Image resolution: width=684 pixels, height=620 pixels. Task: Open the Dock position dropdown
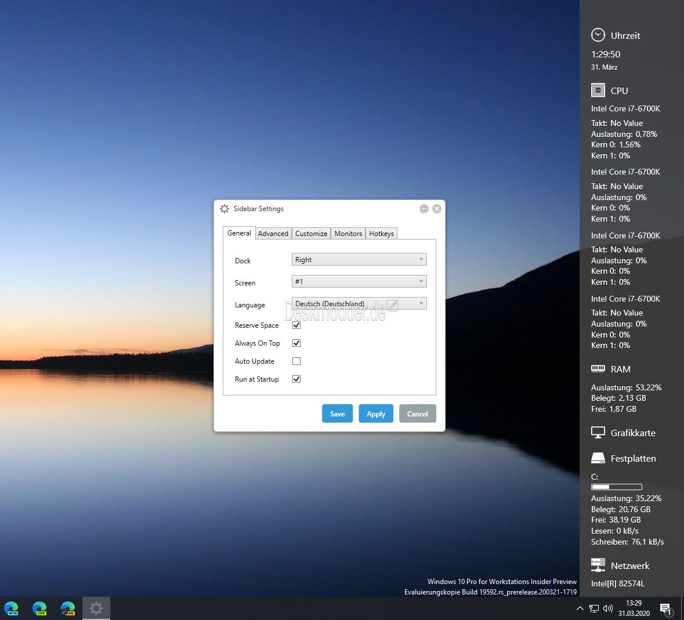pos(359,259)
